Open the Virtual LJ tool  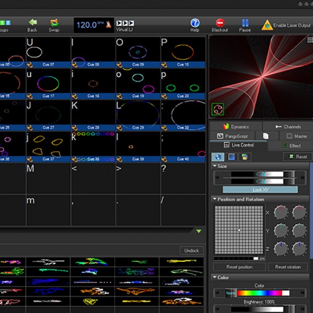pos(125,26)
